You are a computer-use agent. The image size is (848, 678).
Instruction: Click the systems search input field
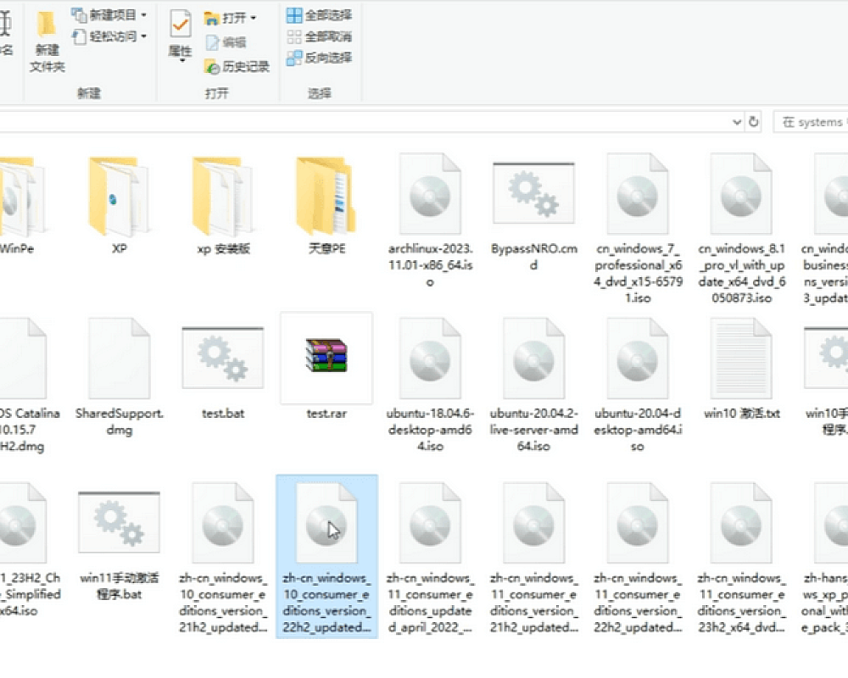812,122
